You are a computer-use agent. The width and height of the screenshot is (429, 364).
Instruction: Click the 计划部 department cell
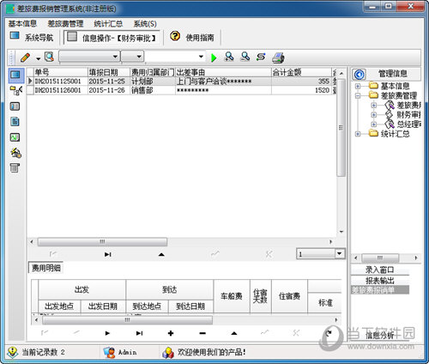(x=153, y=82)
